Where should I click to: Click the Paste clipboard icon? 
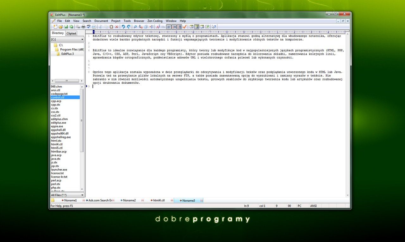111,27
